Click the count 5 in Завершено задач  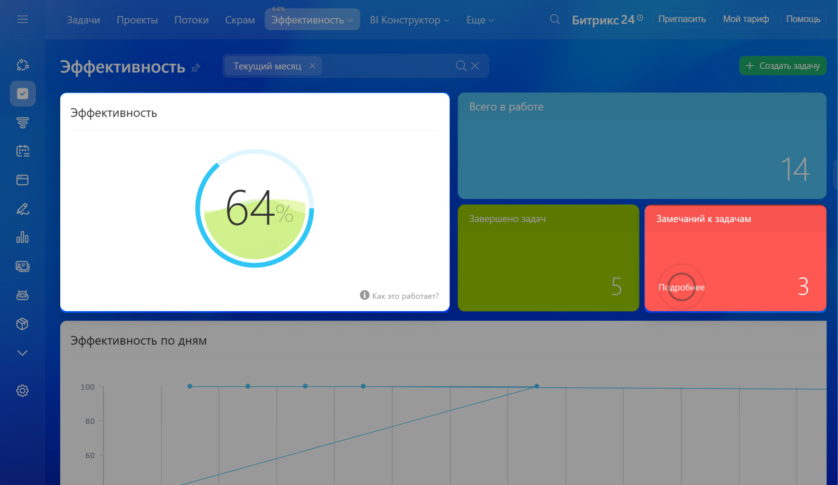tap(616, 286)
